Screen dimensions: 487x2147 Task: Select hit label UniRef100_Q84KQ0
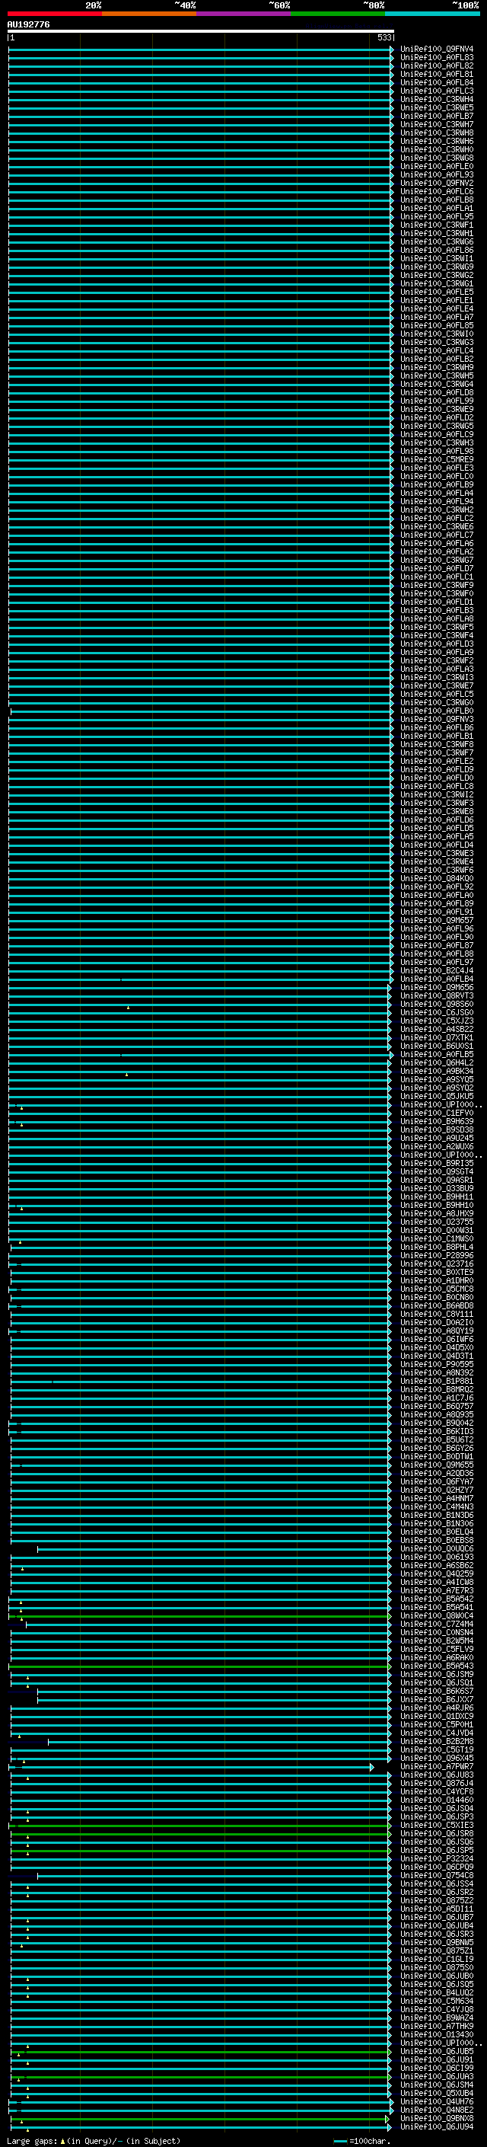(x=437, y=878)
